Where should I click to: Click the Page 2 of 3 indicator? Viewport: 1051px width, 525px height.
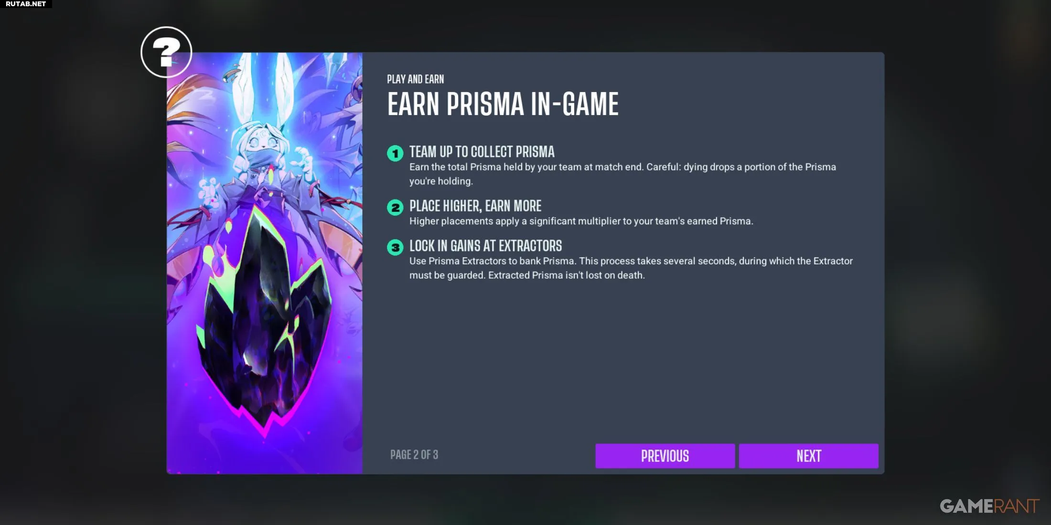click(414, 454)
